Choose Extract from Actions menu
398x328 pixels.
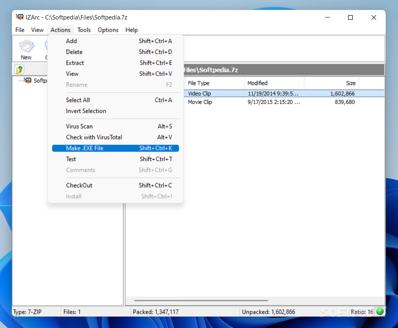(x=115, y=63)
